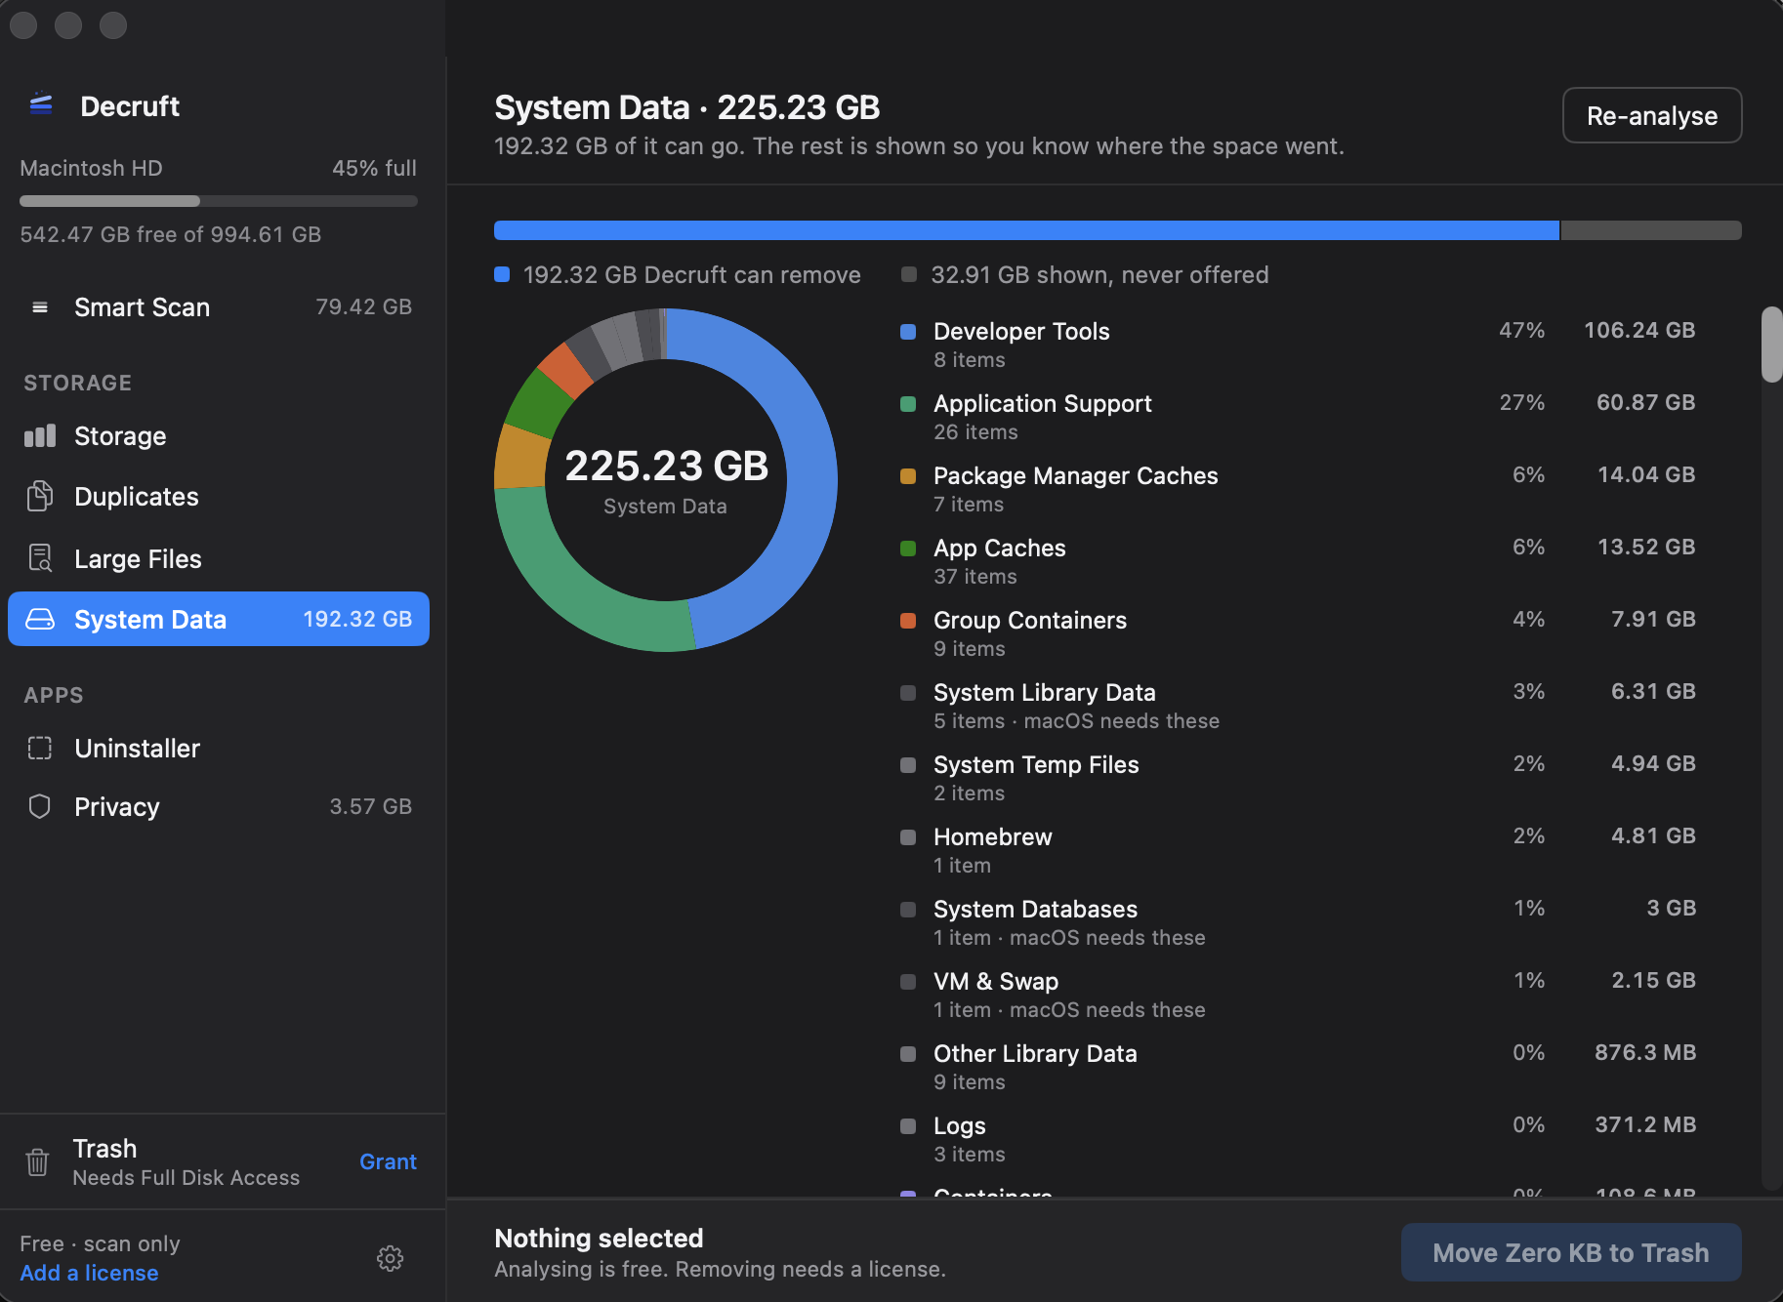Click the Decruft app logo icon
This screenshot has width=1783, height=1302.
click(41, 103)
